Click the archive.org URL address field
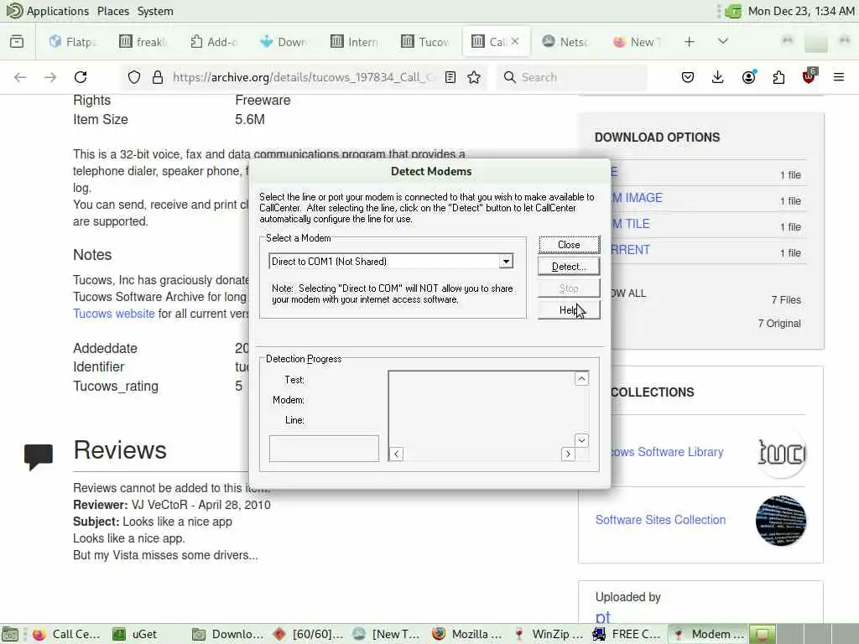The width and height of the screenshot is (859, 644). click(304, 77)
